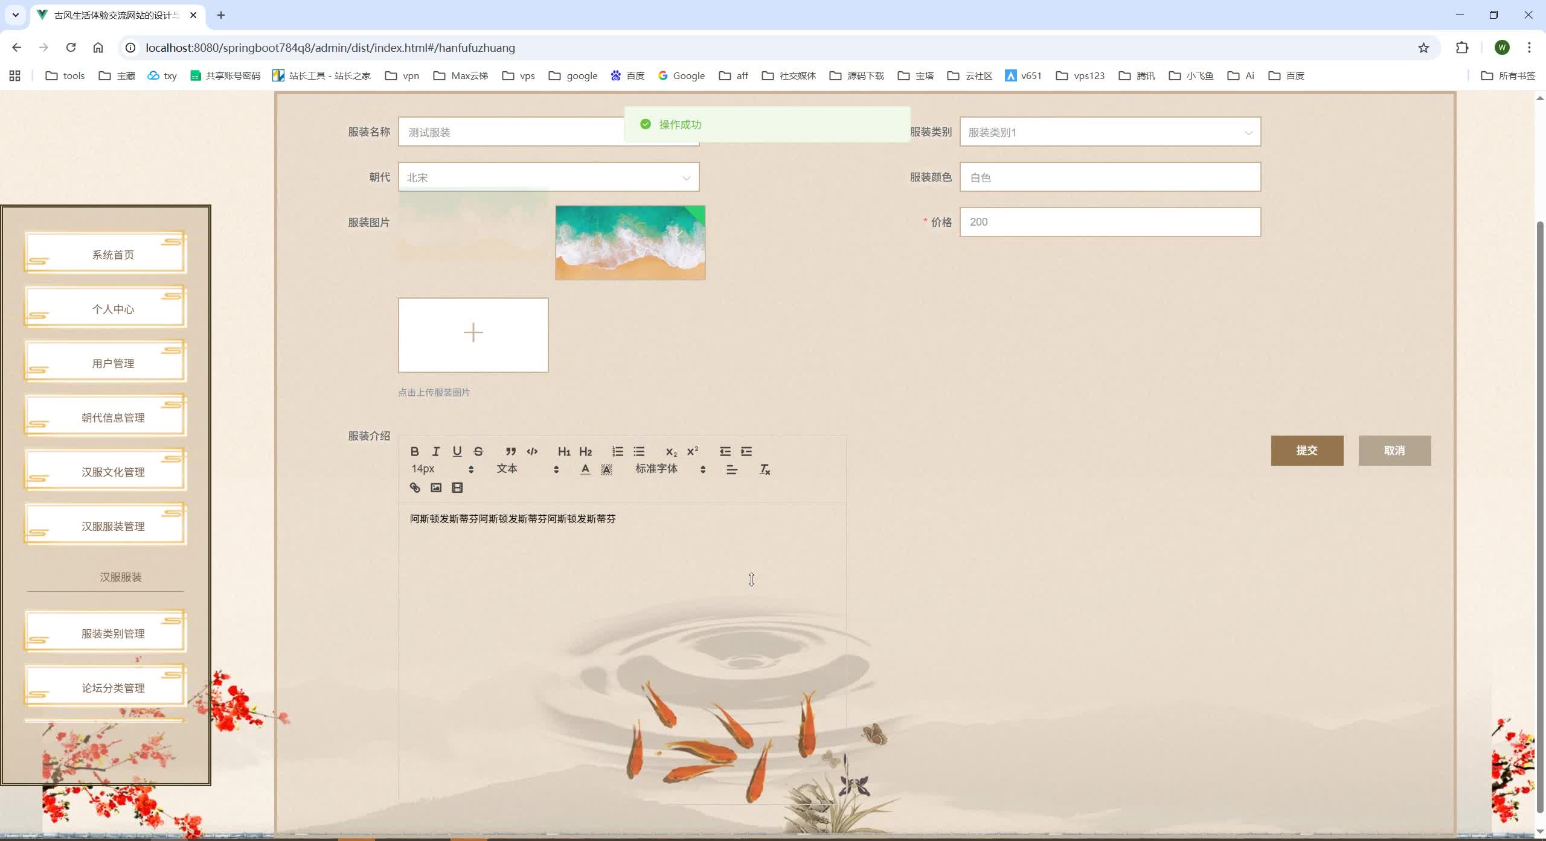Screen dimensions: 1546x841
Task: Open the font color picker
Action: click(x=585, y=469)
